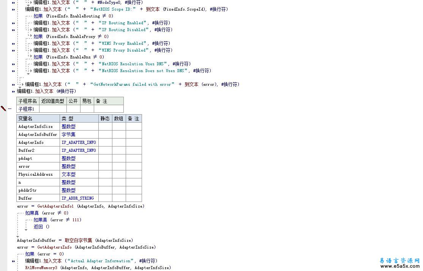Click the red pen marker beside 子程序1
Viewport: 423px width, 271px height.
[3, 109]
